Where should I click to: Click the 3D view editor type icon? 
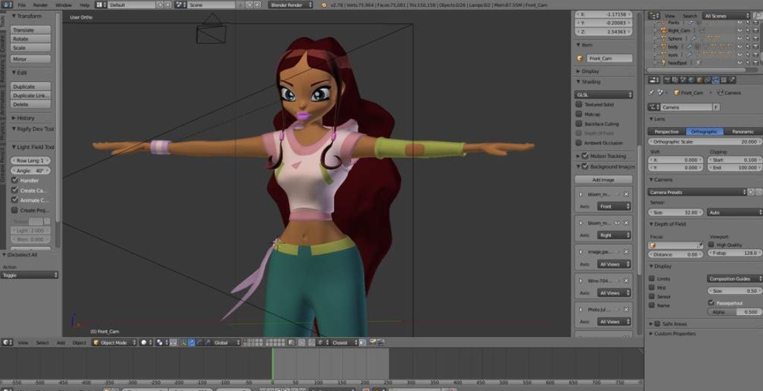tap(6, 342)
